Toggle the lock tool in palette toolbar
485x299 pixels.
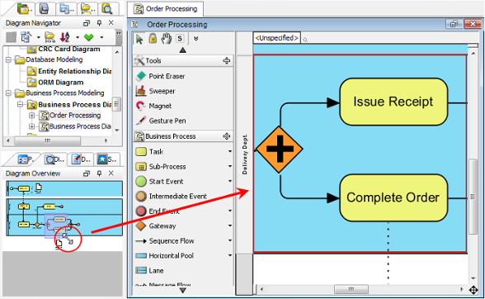(153, 39)
